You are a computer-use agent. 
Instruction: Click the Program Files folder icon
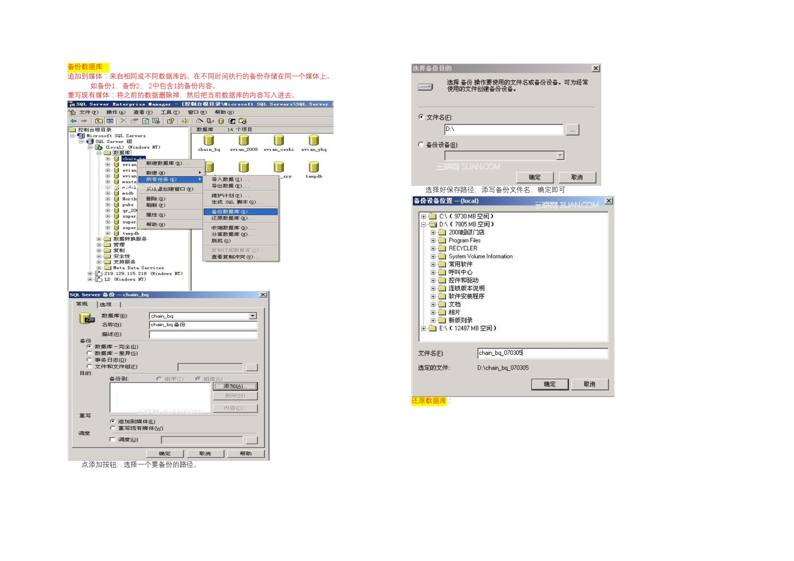tap(442, 240)
